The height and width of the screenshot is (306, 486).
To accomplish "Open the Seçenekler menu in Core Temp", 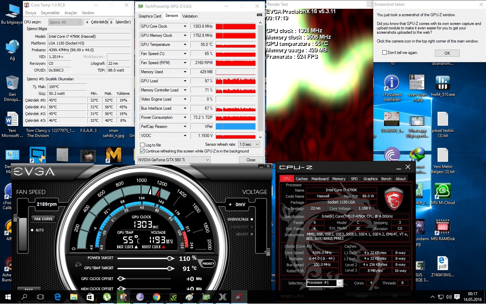I will (x=50, y=13).
